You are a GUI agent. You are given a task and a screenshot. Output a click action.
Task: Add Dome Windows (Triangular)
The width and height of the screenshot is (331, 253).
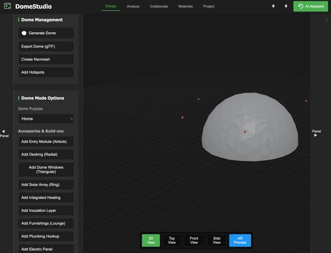click(46, 170)
